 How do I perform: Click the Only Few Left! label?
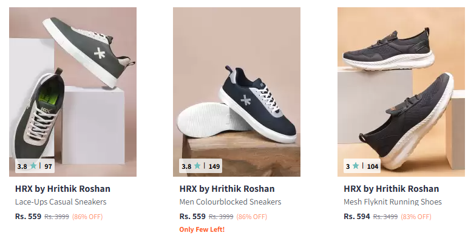click(202, 229)
